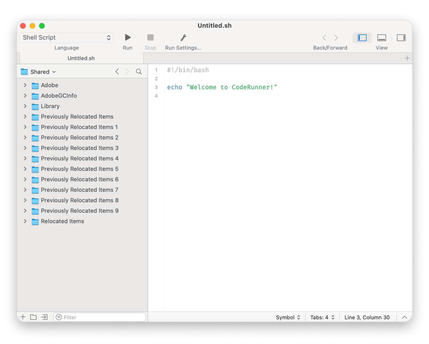
Task: Expand Previously Relocated Items folder
Action: 25,116
